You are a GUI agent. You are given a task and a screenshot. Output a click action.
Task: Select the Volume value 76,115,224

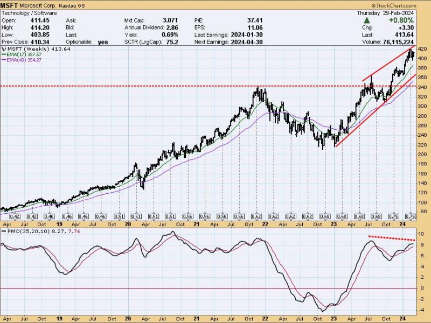click(x=398, y=42)
